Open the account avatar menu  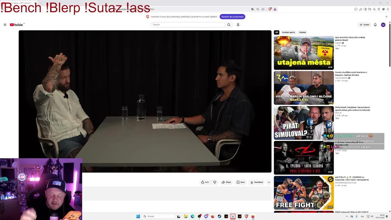click(383, 25)
